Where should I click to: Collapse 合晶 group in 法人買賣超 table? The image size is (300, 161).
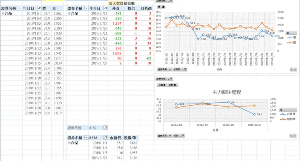pos(69,13)
